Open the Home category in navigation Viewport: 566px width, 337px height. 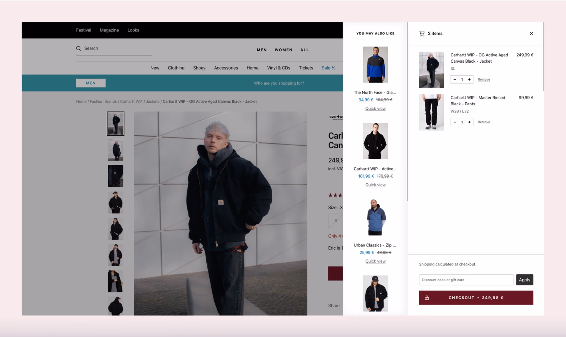point(252,68)
